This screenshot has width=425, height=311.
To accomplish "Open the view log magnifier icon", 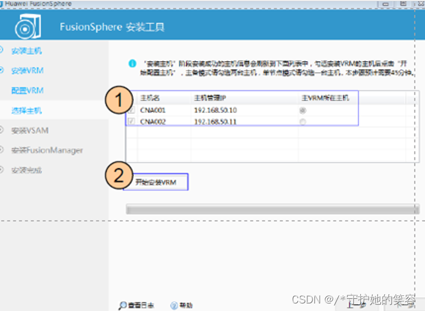I will click(122, 305).
